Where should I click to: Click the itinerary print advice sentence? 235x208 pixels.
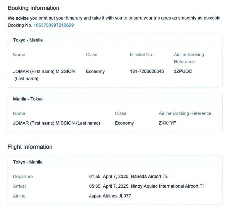tap(115, 18)
